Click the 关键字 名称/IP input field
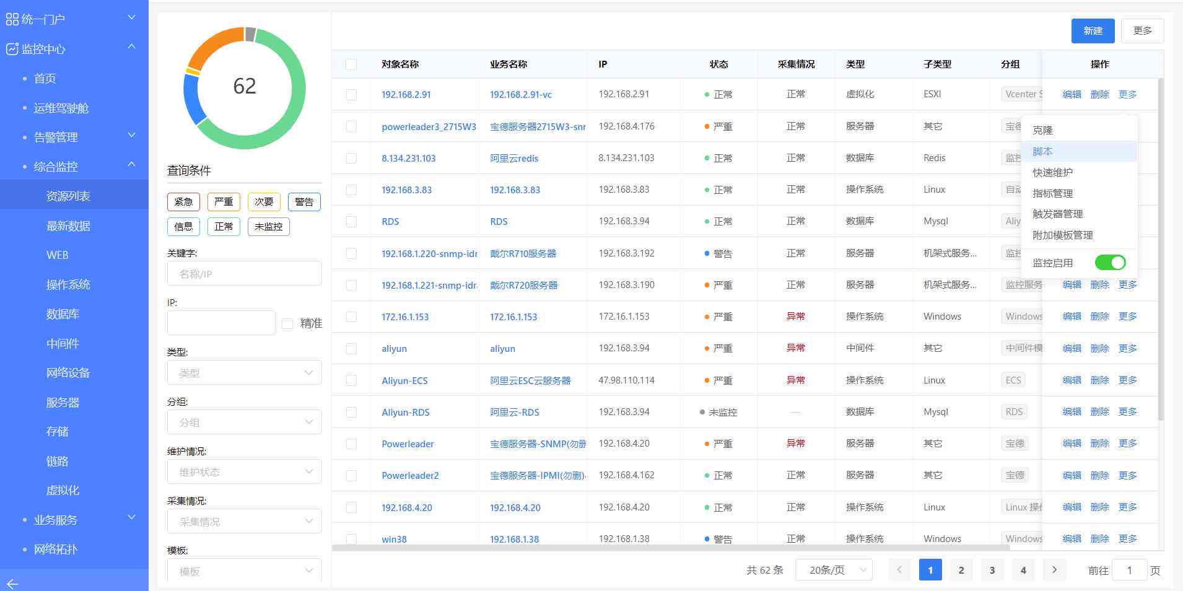Viewport: 1183px width, 591px height. coord(245,273)
